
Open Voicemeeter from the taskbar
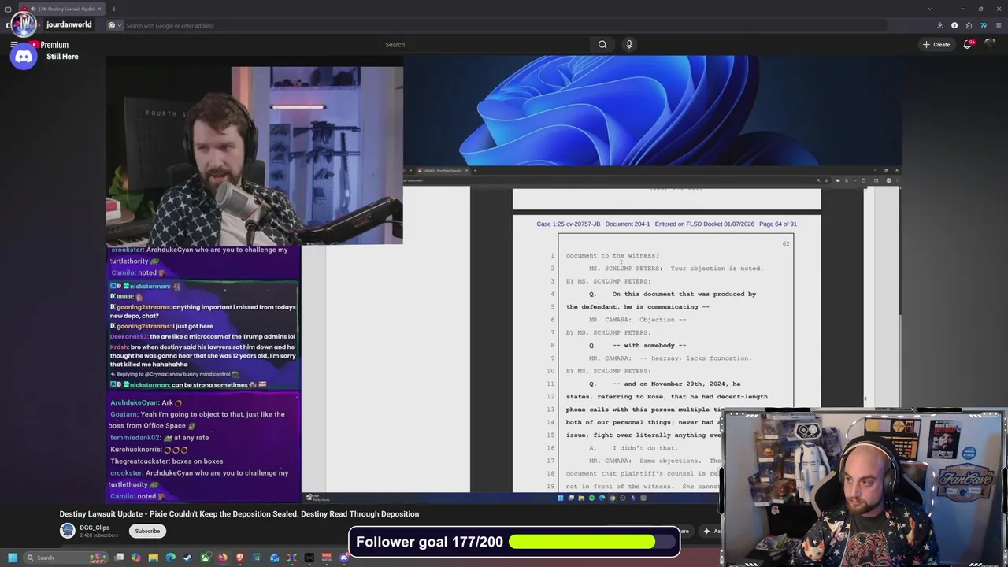(x=327, y=558)
